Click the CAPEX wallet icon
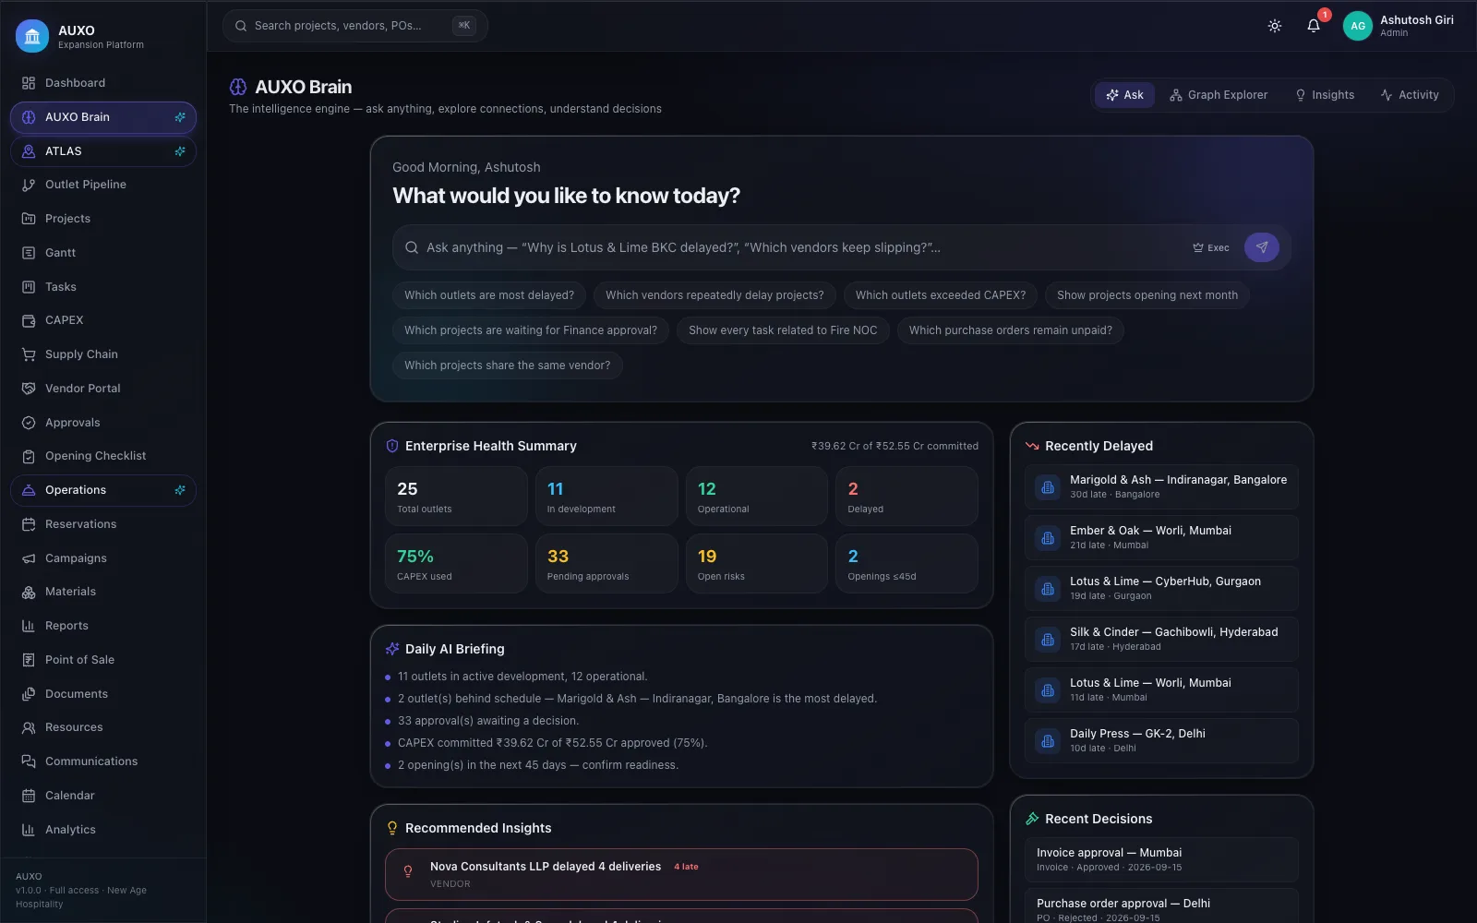This screenshot has width=1477, height=923. point(29,320)
